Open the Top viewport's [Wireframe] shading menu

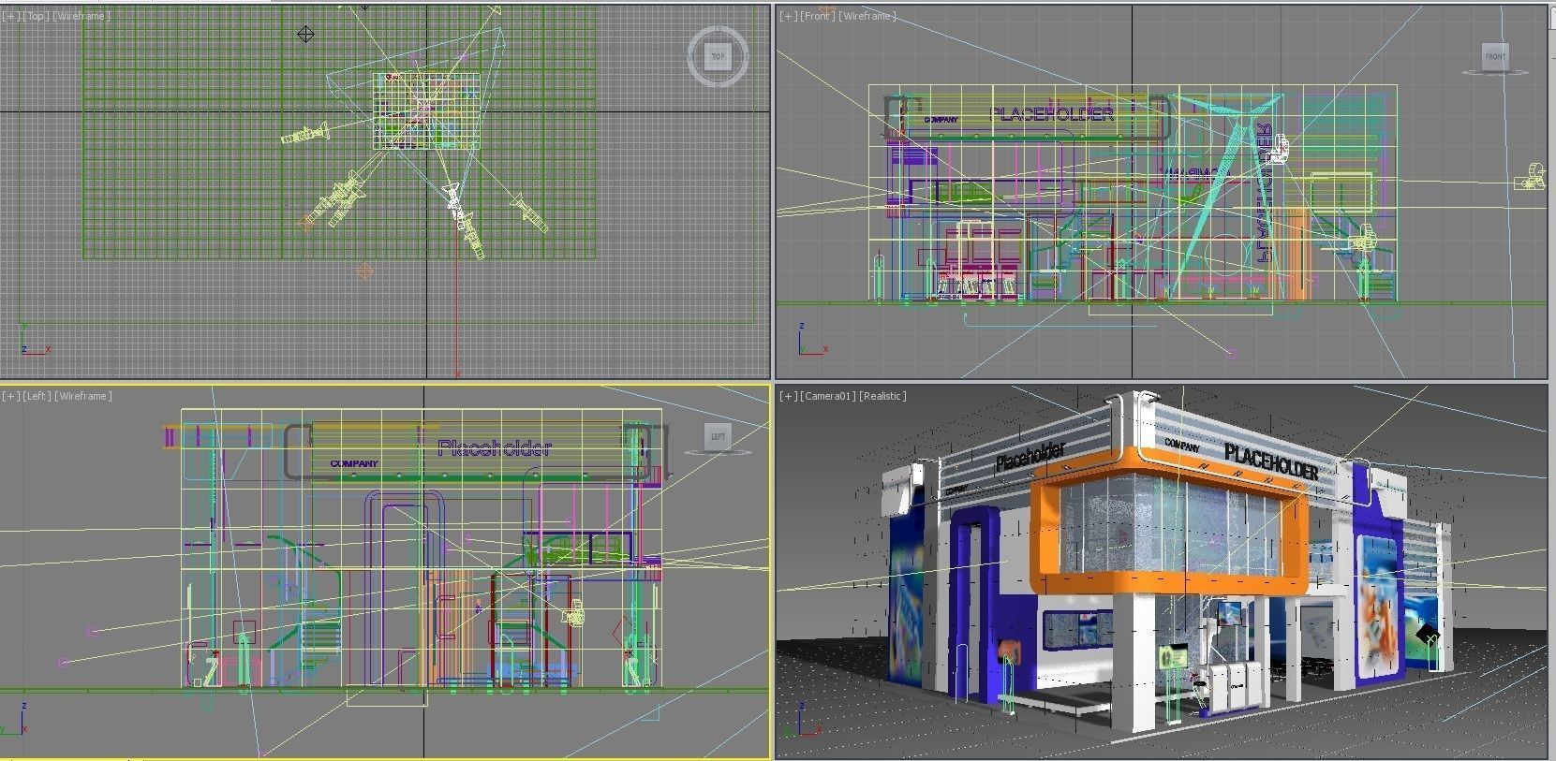(x=82, y=16)
